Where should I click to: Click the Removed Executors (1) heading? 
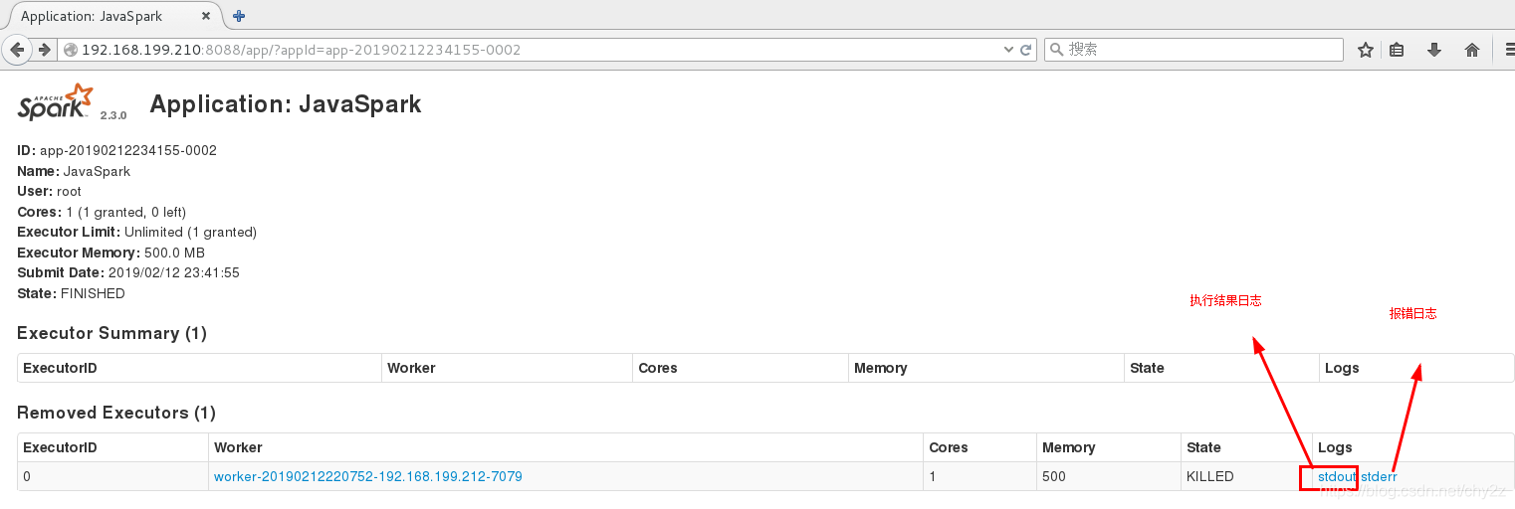pyautogui.click(x=116, y=413)
